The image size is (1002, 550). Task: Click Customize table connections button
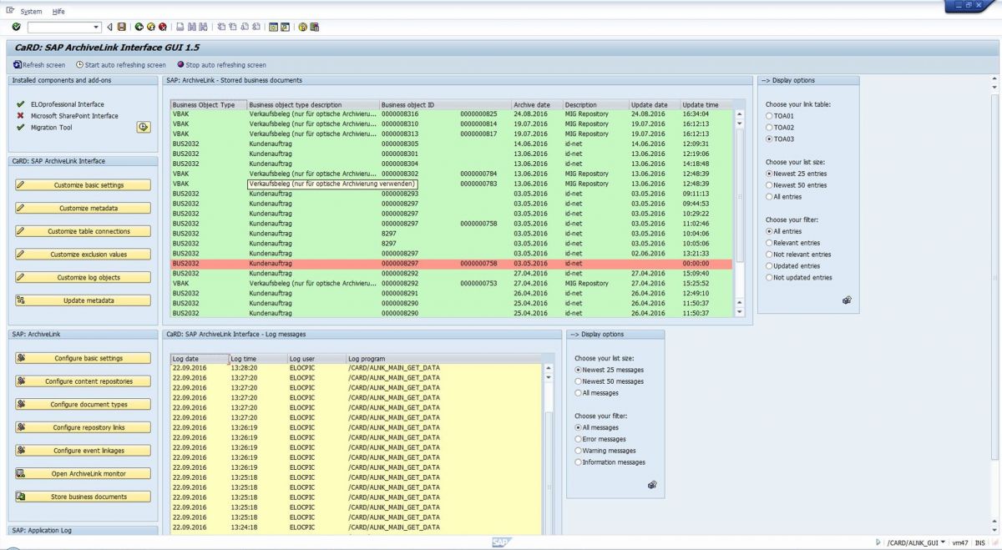tap(83, 231)
